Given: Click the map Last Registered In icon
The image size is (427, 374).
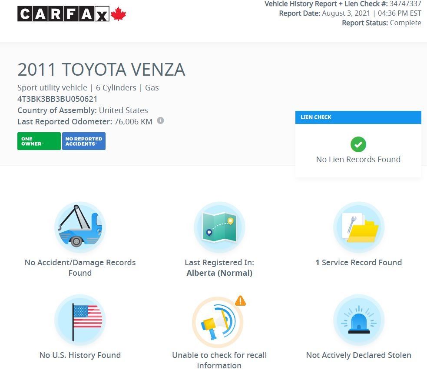Looking at the screenshot, I should click(x=219, y=227).
